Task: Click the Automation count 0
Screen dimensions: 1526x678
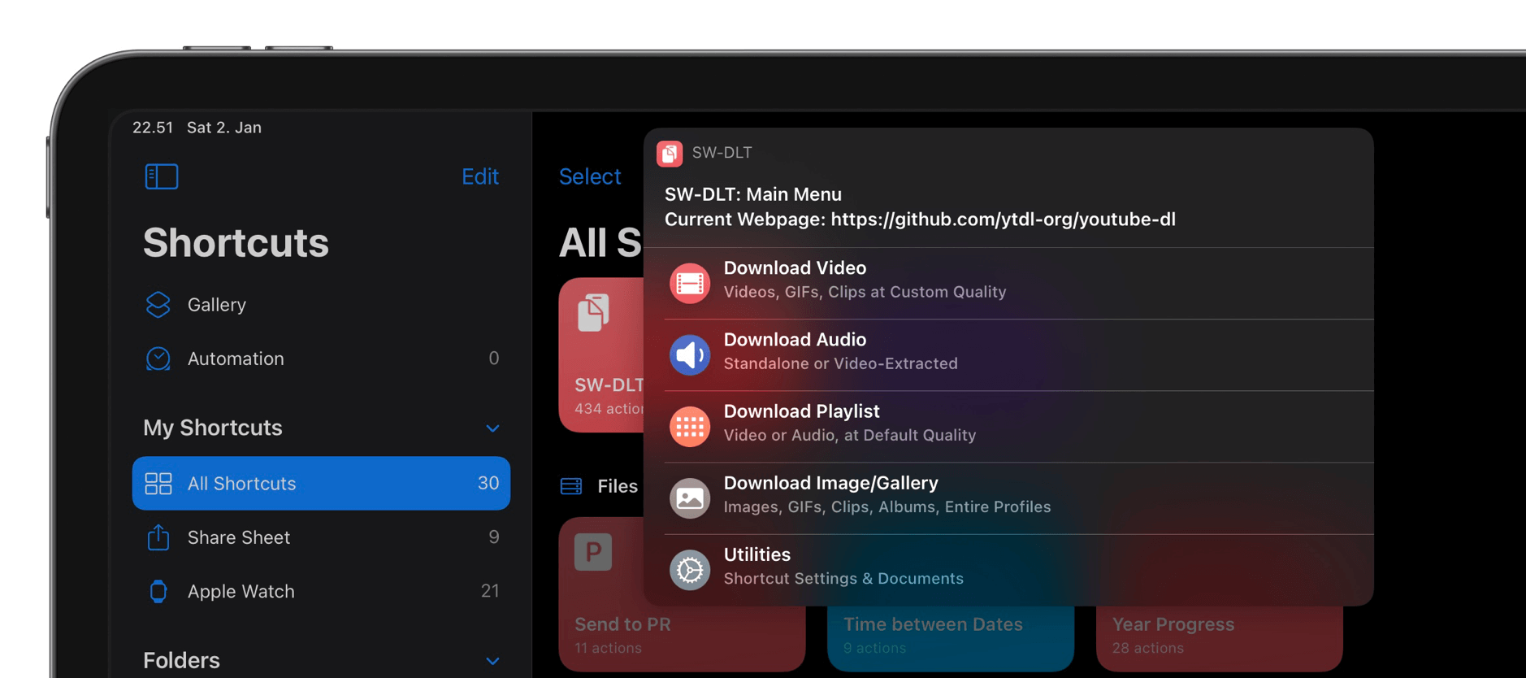Action: click(x=493, y=359)
